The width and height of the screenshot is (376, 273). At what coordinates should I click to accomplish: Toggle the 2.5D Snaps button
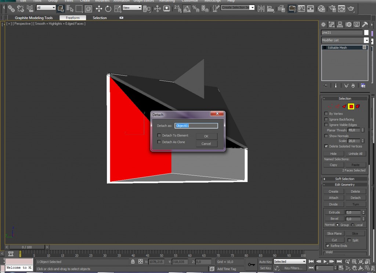tap(178, 9)
